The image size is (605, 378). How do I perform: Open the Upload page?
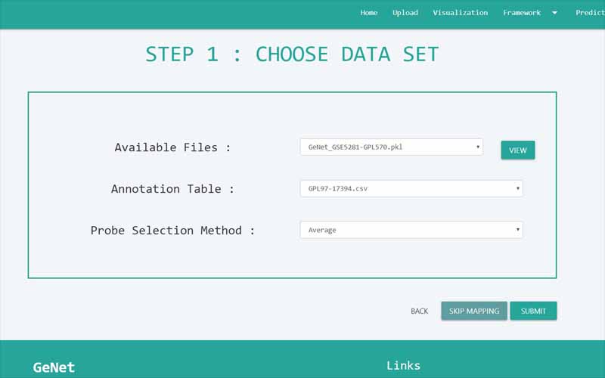pos(405,13)
